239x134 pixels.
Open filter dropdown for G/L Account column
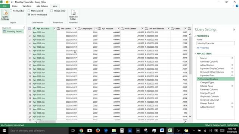tap(118, 29)
